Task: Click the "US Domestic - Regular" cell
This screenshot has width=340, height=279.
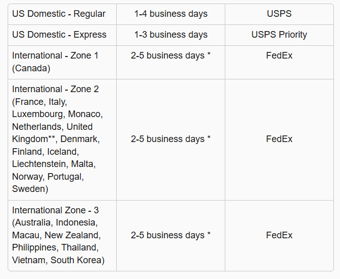Action: [x=59, y=14]
